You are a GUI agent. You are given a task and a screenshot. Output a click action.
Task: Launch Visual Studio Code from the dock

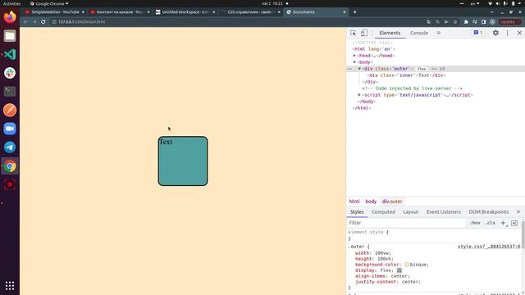pos(10,54)
